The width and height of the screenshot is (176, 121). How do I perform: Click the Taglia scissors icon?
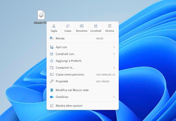54,26
